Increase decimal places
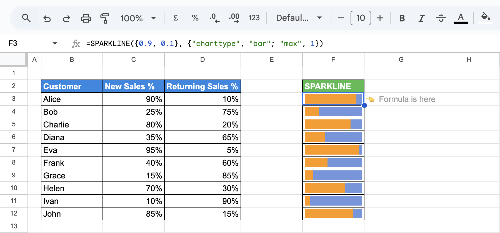Screen dimensions: 500x233 [234, 18]
